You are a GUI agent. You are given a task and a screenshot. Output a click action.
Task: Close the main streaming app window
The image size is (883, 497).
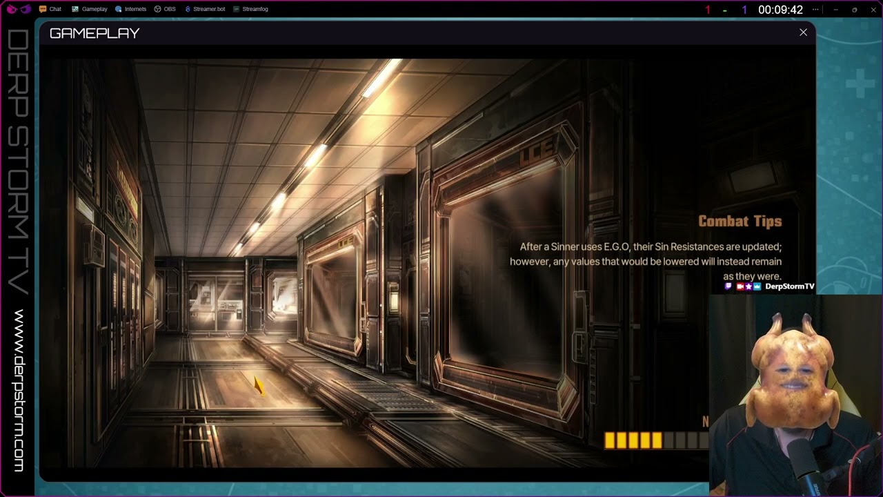click(873, 10)
